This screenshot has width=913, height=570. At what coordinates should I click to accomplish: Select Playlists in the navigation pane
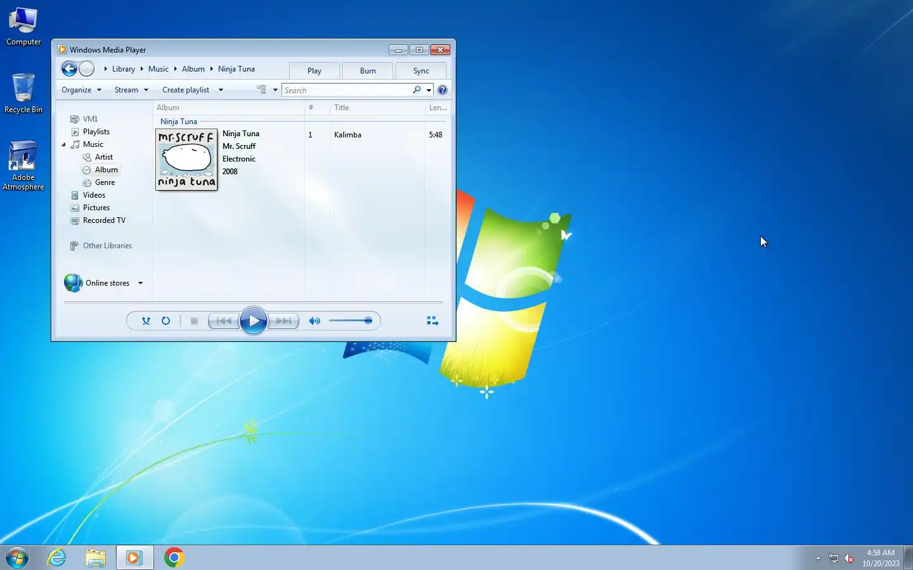[96, 132]
